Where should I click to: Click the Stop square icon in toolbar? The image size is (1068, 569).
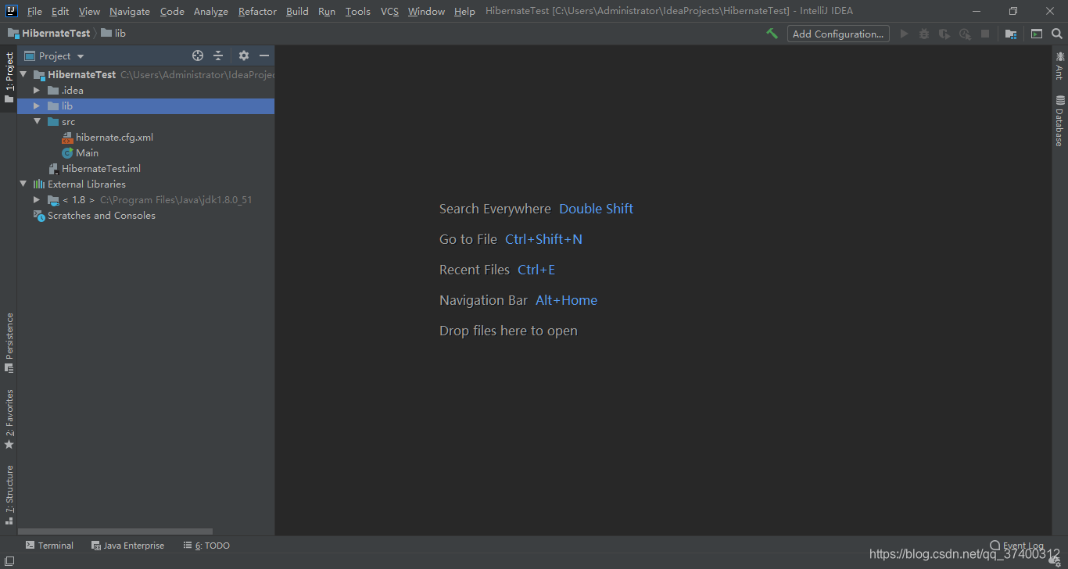[985, 34]
